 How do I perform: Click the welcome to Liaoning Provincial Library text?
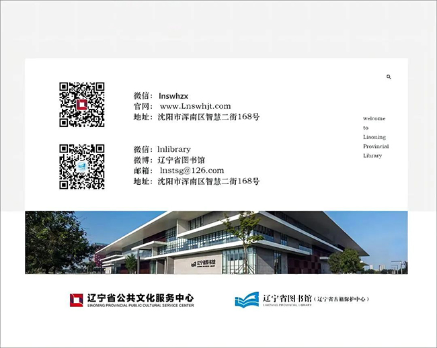pos(376,137)
